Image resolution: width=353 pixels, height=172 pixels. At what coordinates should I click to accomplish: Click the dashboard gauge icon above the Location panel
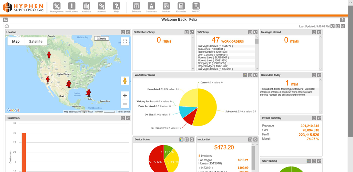[x=7, y=26]
